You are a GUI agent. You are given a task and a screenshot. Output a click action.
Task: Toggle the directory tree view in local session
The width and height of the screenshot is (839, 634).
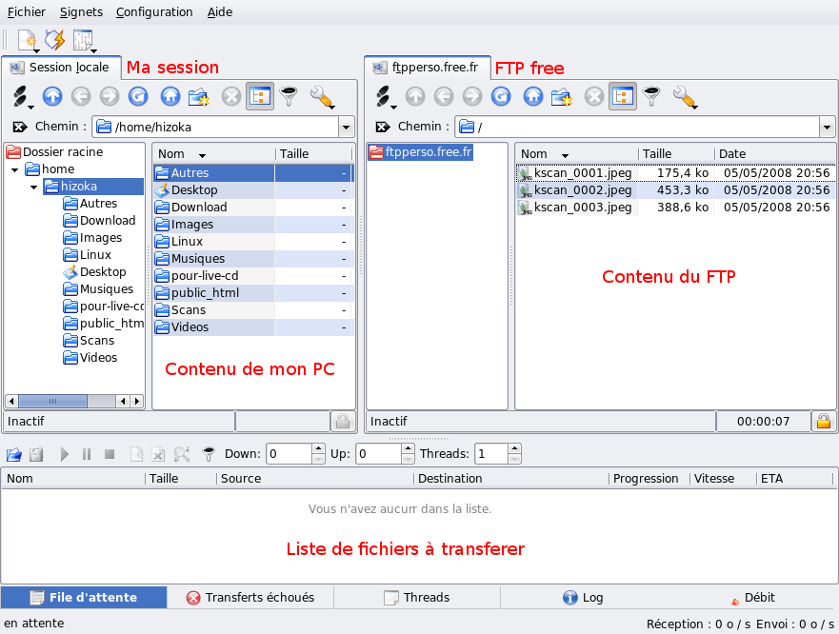[x=259, y=96]
